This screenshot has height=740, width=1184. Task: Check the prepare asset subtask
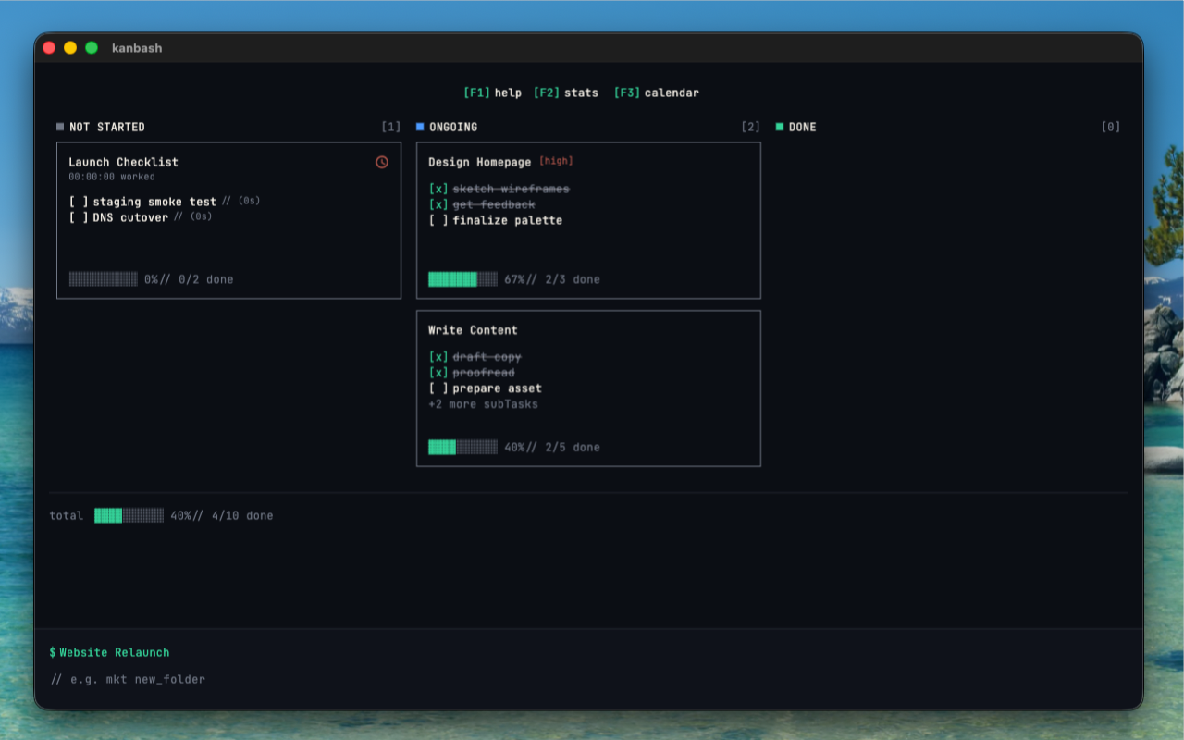click(438, 388)
